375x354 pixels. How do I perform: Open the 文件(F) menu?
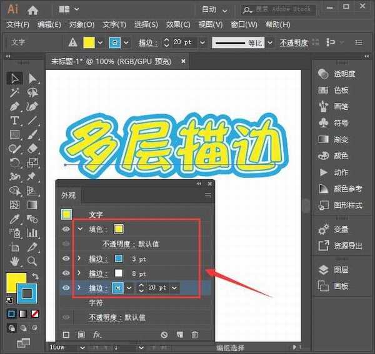tap(17, 24)
